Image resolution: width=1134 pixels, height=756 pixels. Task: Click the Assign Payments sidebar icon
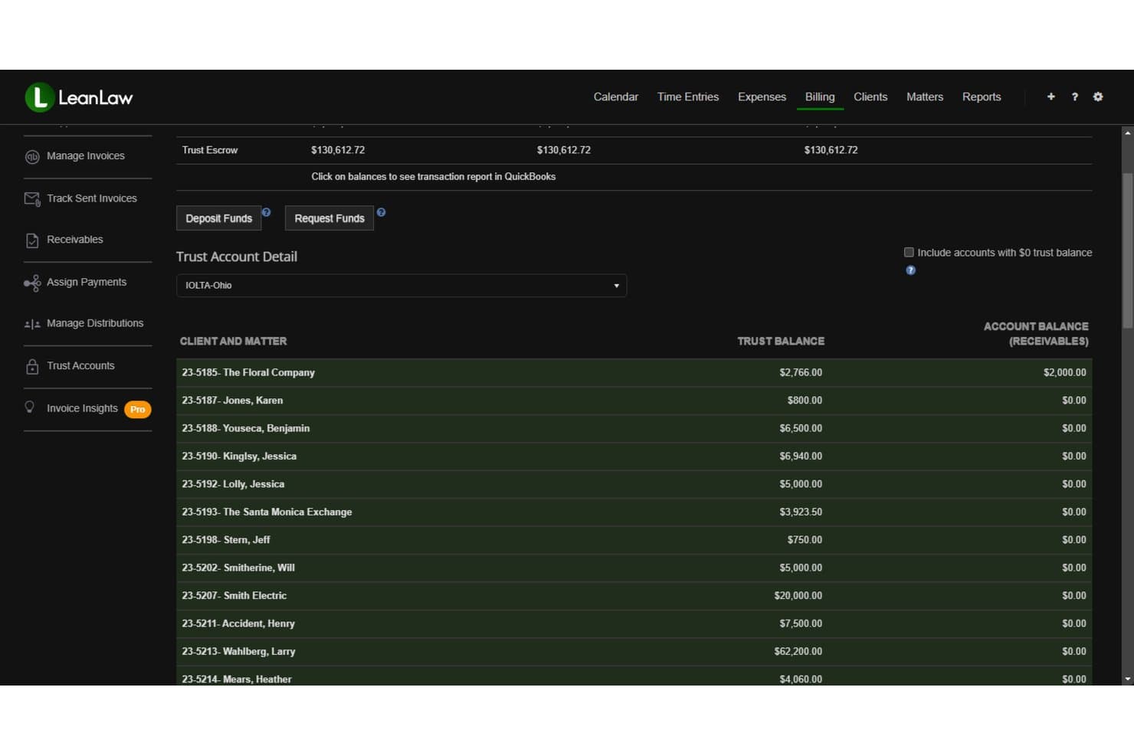[x=32, y=283]
